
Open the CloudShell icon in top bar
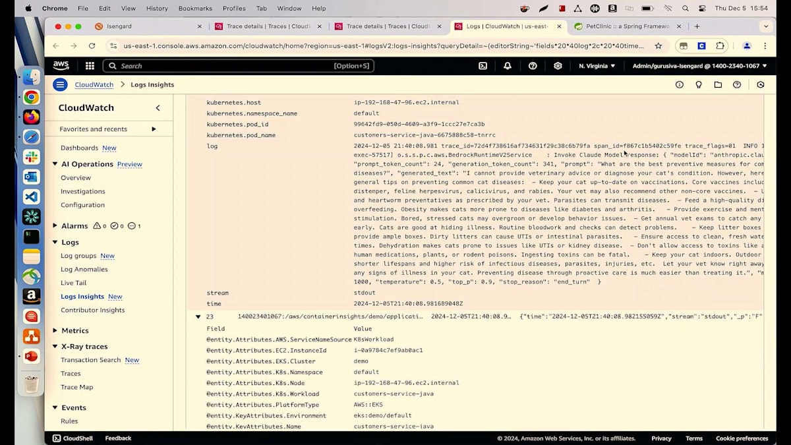pyautogui.click(x=483, y=66)
